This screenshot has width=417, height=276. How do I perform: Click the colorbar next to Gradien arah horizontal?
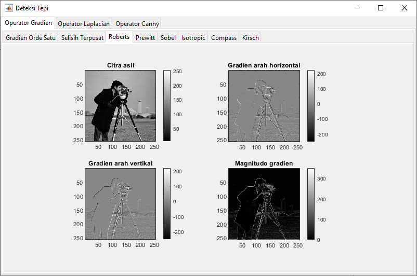pos(311,105)
